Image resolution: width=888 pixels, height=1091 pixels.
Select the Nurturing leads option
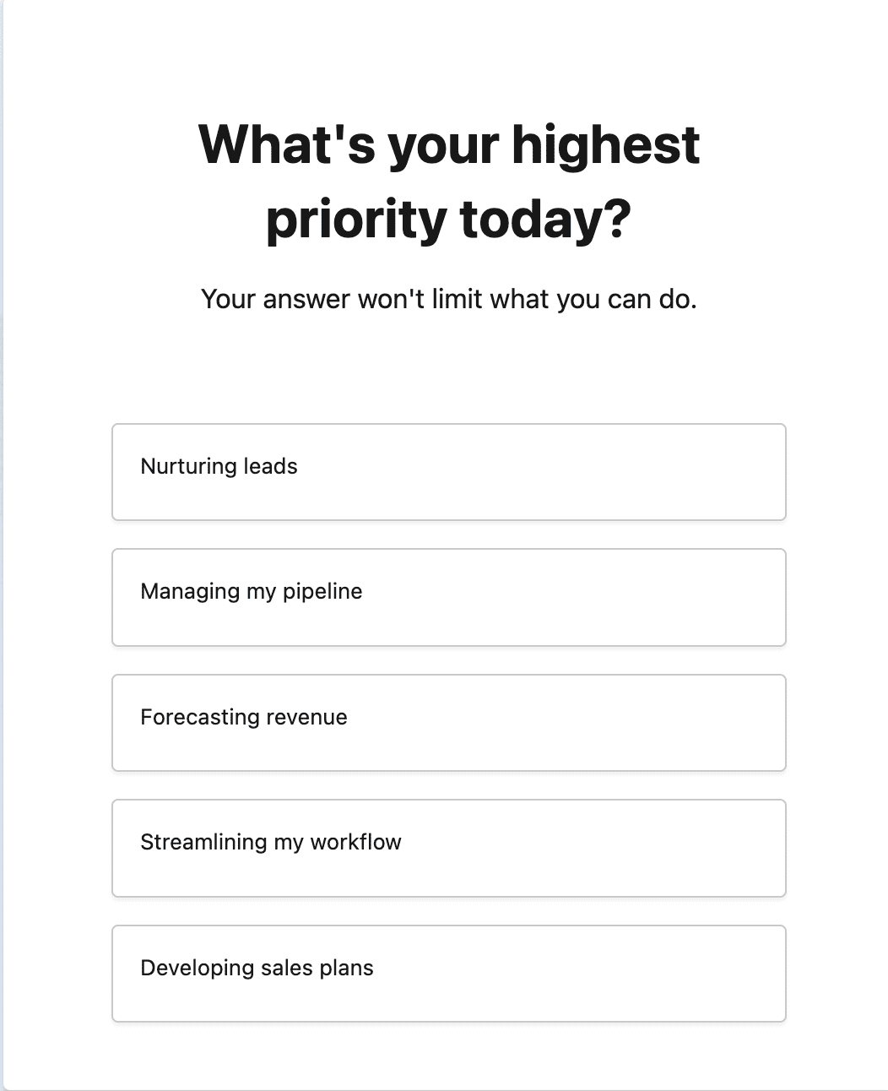point(448,471)
